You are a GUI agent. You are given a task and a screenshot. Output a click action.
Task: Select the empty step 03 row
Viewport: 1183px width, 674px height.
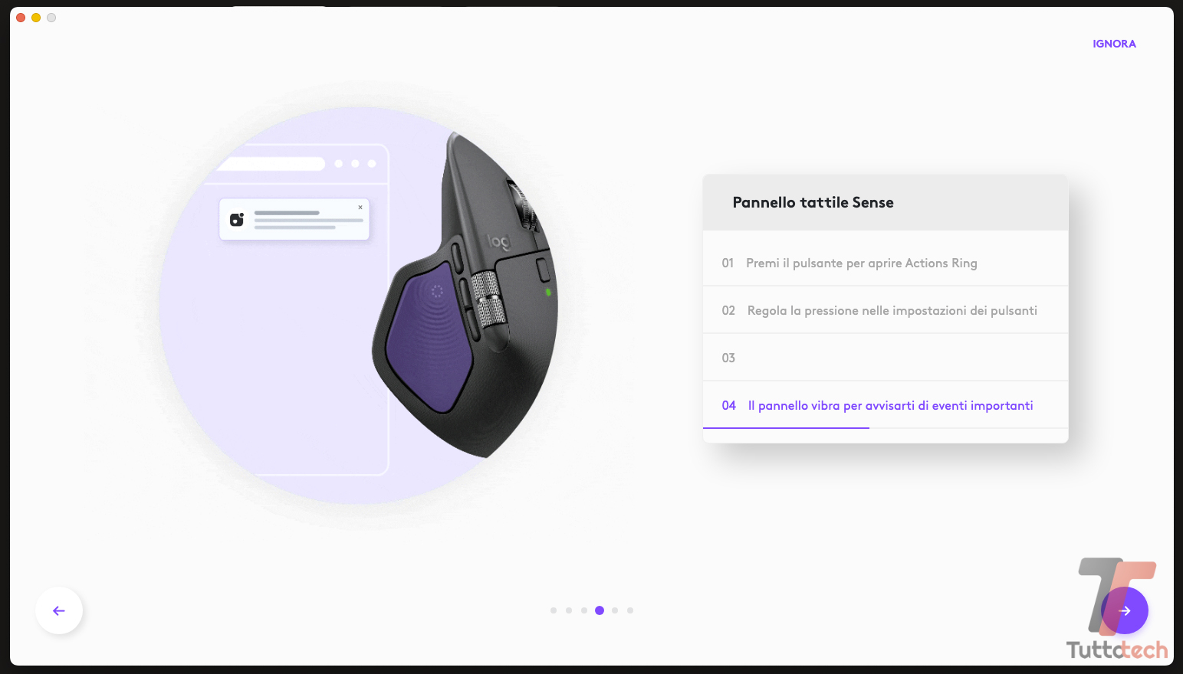click(886, 358)
